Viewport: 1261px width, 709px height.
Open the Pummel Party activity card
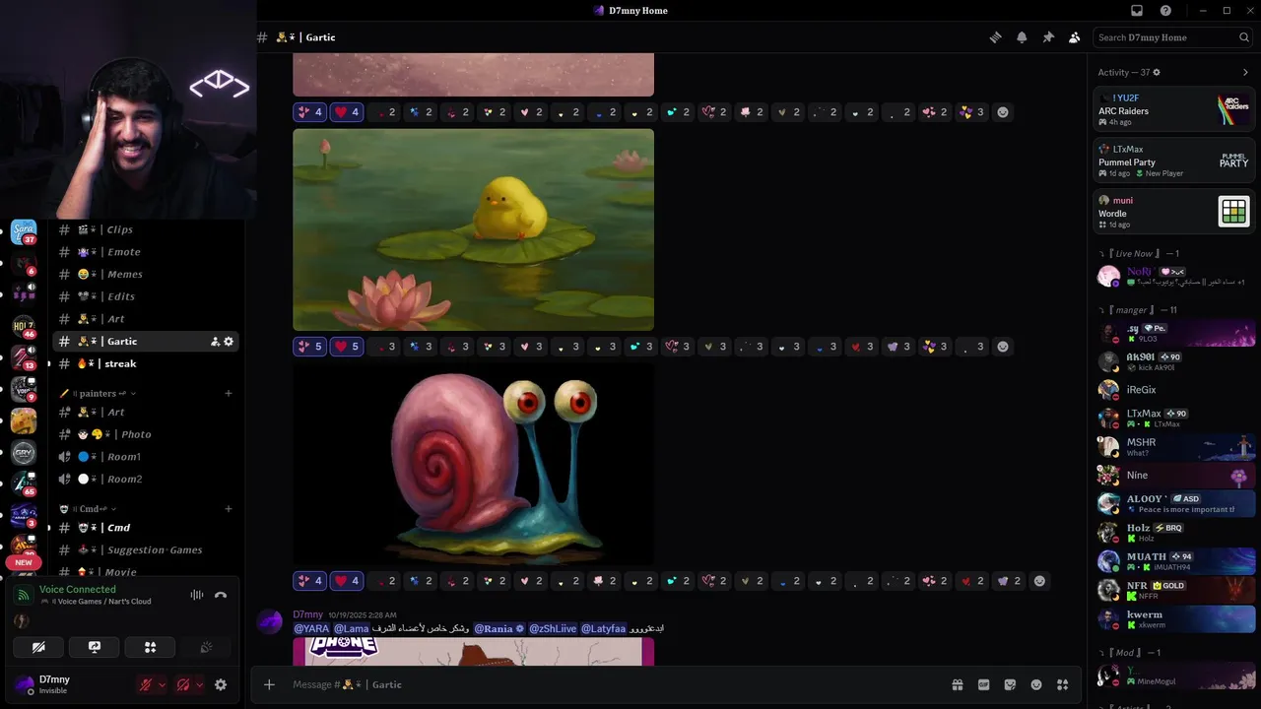(1172, 161)
